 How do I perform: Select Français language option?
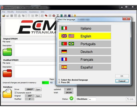(x=85, y=59)
